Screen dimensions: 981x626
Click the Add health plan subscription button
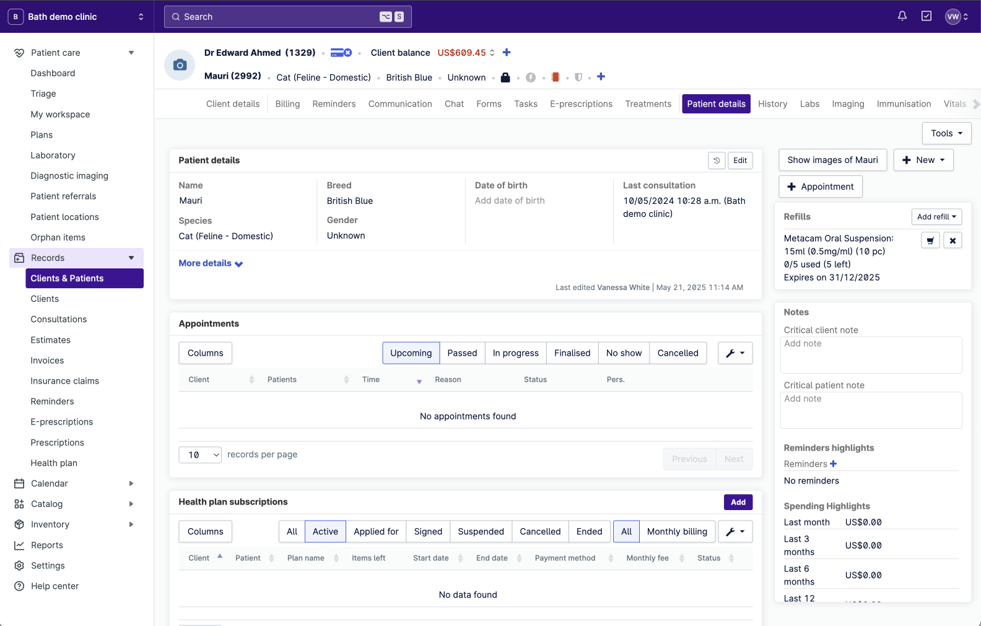click(x=738, y=502)
